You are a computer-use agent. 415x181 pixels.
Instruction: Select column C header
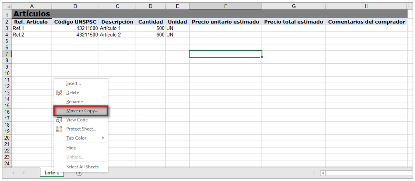(117, 6)
